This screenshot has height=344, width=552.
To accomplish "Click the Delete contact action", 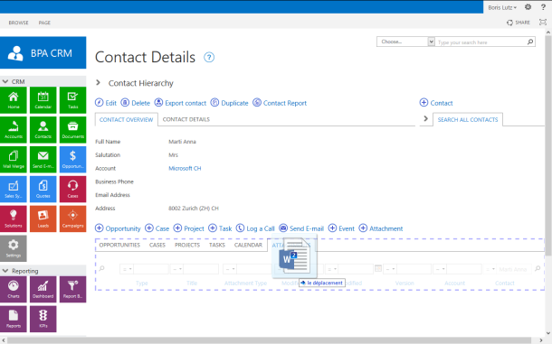I will tap(136, 103).
